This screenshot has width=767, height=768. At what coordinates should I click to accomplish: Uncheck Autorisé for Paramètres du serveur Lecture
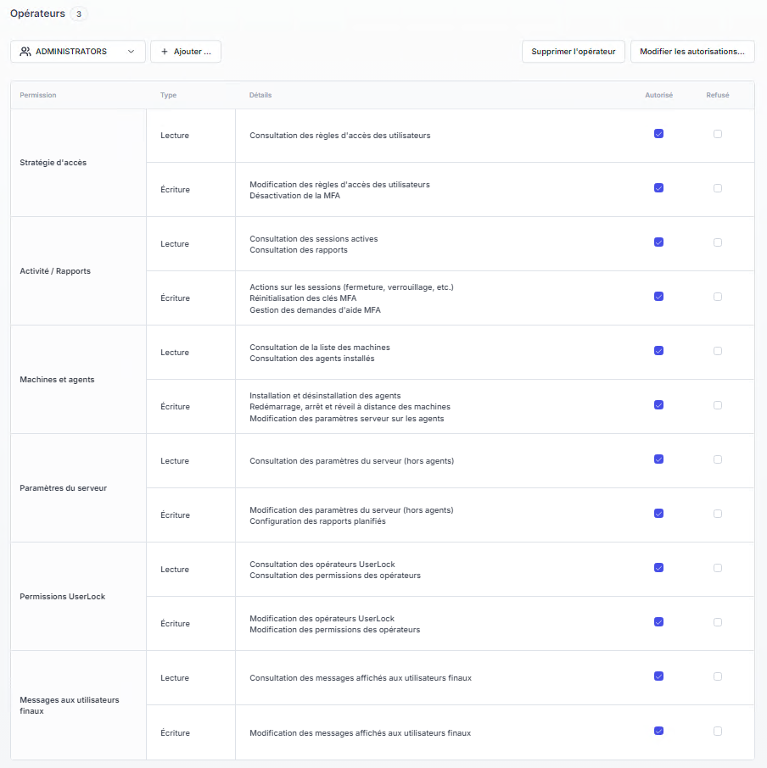point(658,459)
